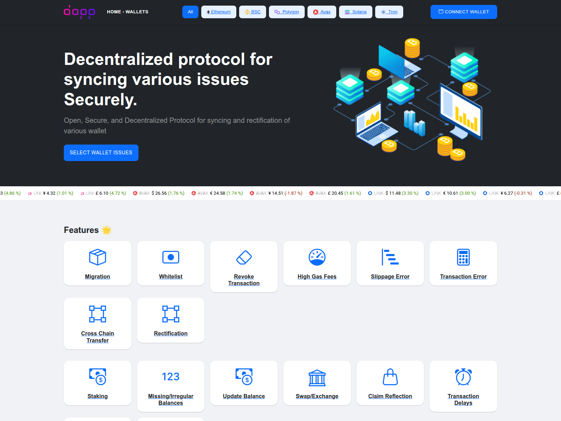Click the hero crypto network illustration
Viewport: 561px width, 421px height.
point(412,100)
